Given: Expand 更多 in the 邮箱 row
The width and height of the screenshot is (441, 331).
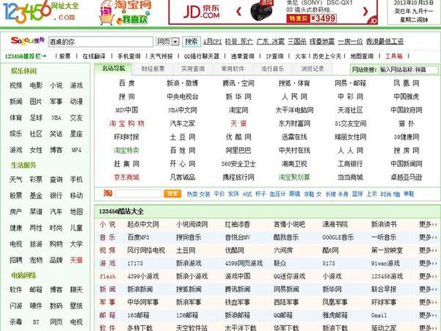Looking at the screenshot, I should point(428,315).
